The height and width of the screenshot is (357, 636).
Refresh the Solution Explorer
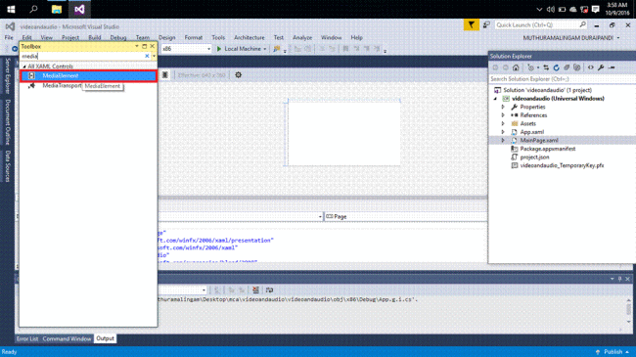click(556, 67)
